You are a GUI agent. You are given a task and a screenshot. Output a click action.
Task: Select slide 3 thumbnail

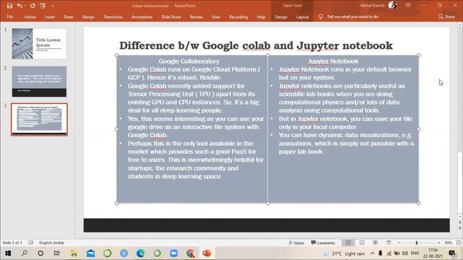pyautogui.click(x=39, y=119)
